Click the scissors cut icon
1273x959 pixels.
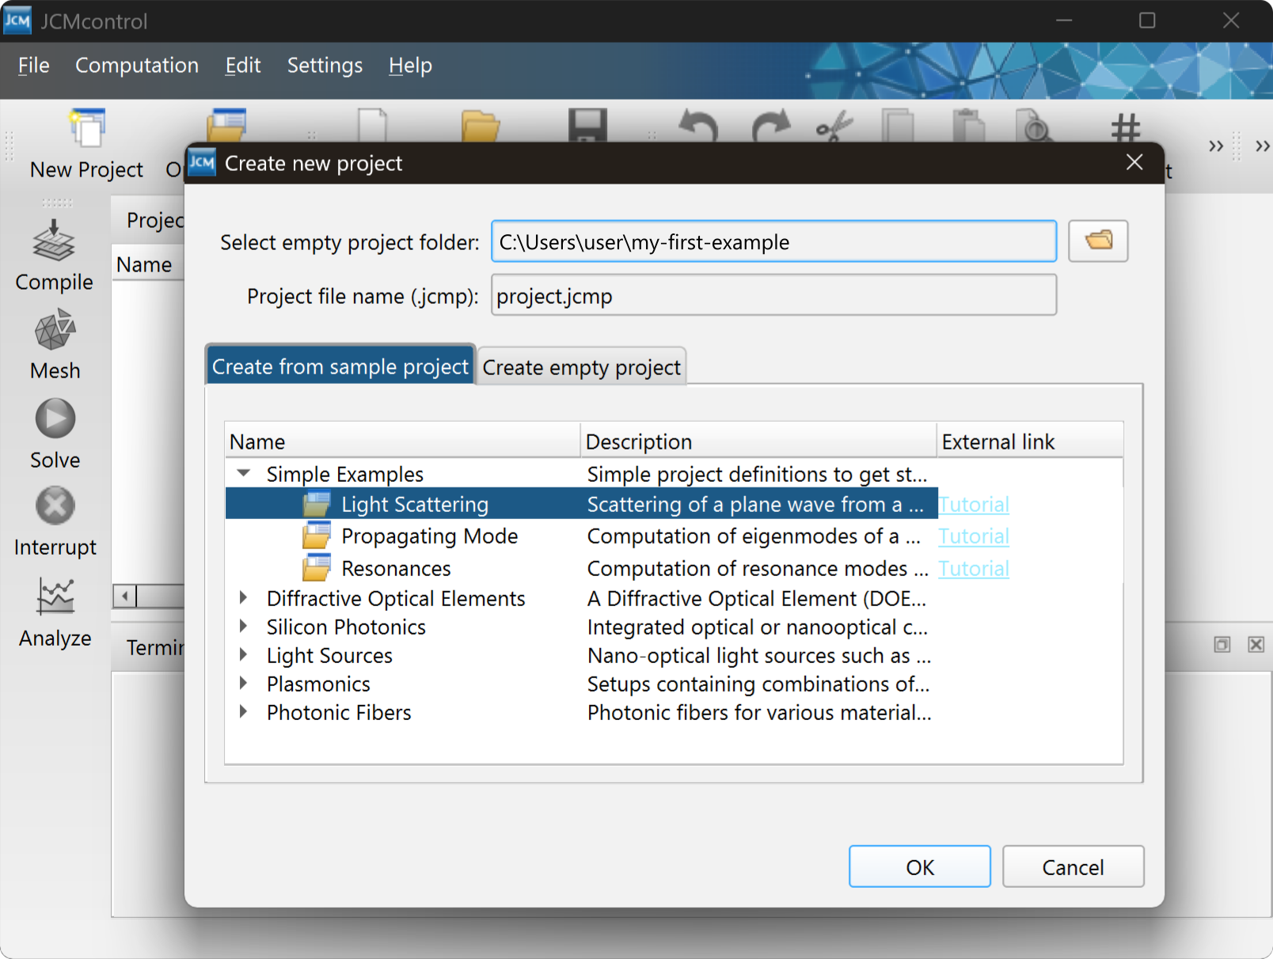[x=834, y=126]
